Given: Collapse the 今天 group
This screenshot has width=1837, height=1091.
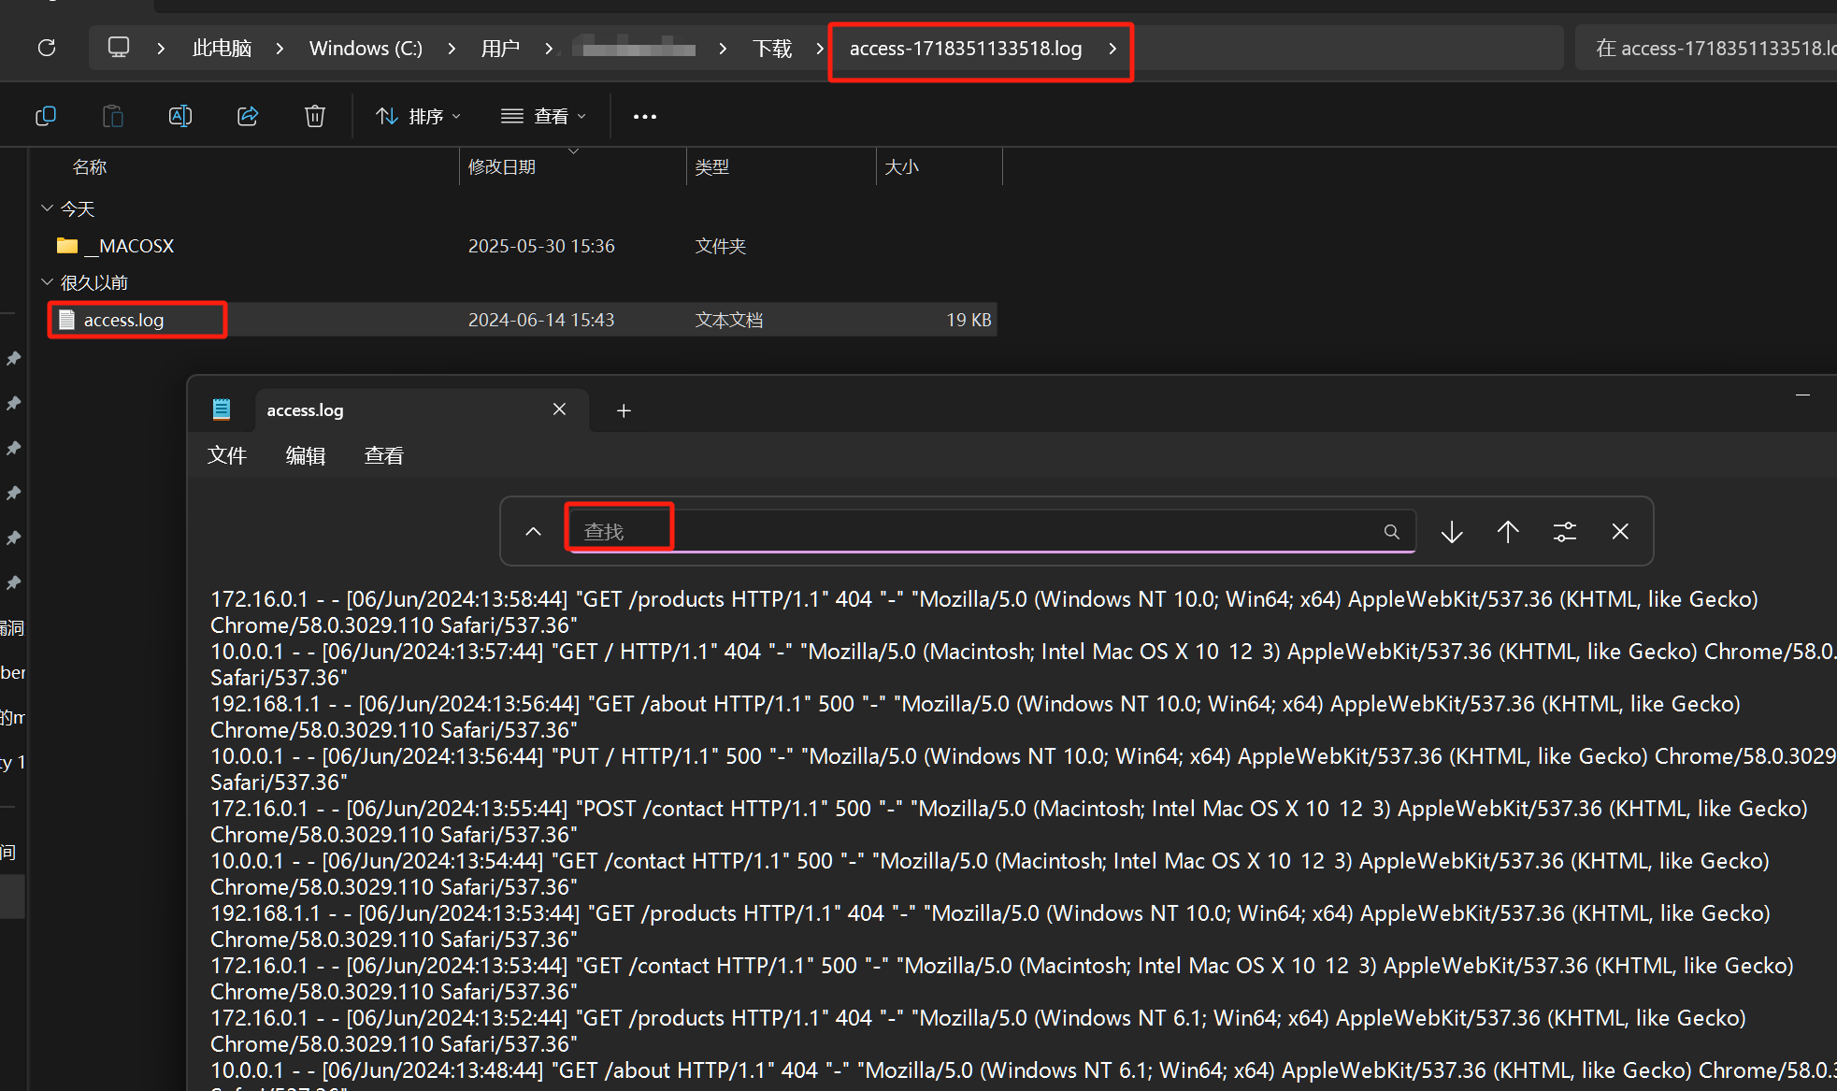Looking at the screenshot, I should coord(48,208).
